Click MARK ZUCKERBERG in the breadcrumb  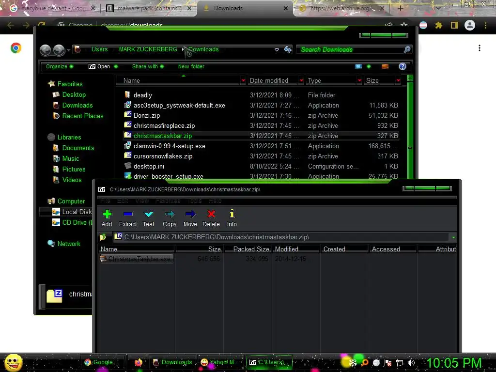pos(148,49)
